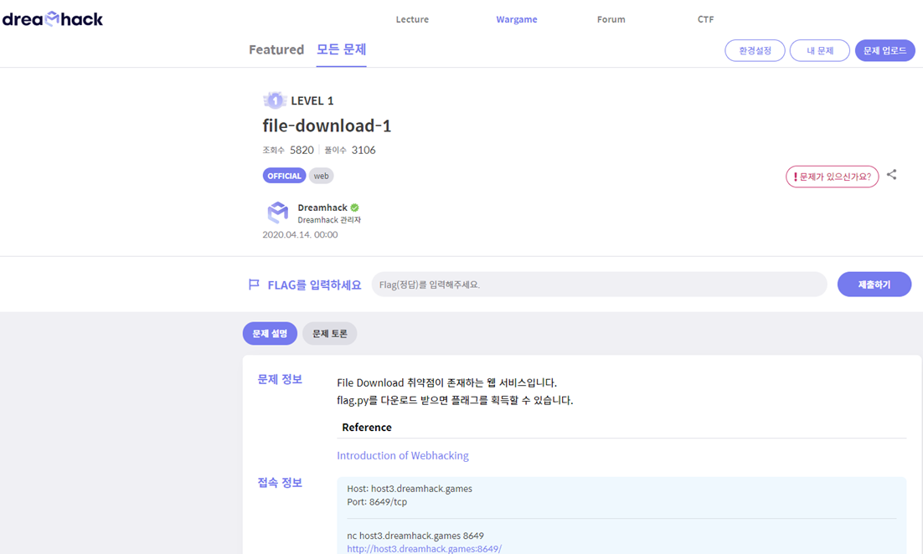
Task: Open the CTF section
Action: coord(705,19)
